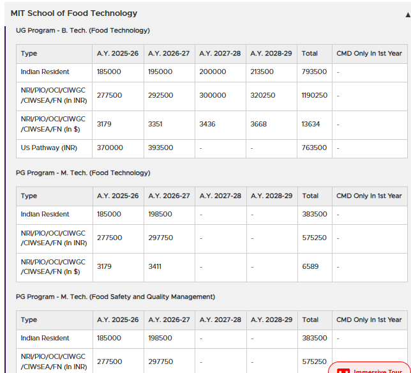
Task: Open the Immersive Tour button
Action: (x=378, y=370)
